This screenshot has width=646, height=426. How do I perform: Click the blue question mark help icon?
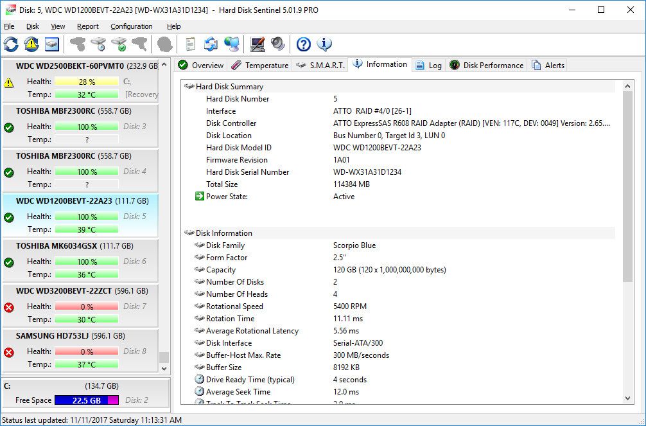tap(304, 44)
